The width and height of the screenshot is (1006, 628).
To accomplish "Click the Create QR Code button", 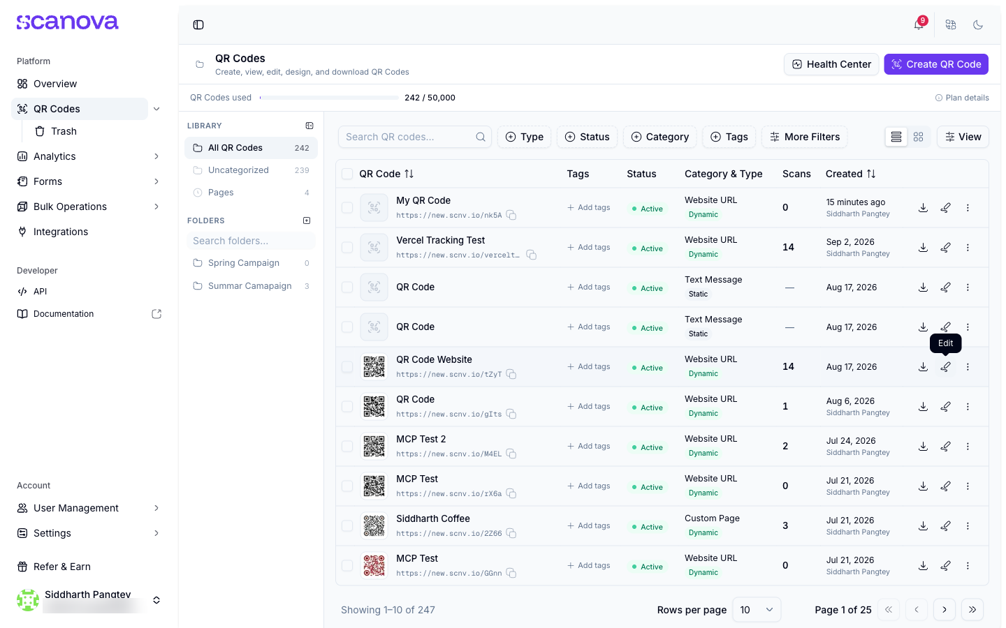I will (x=936, y=64).
